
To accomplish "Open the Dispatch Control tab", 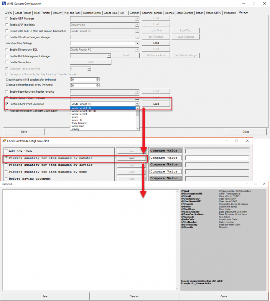I will pos(92,13).
